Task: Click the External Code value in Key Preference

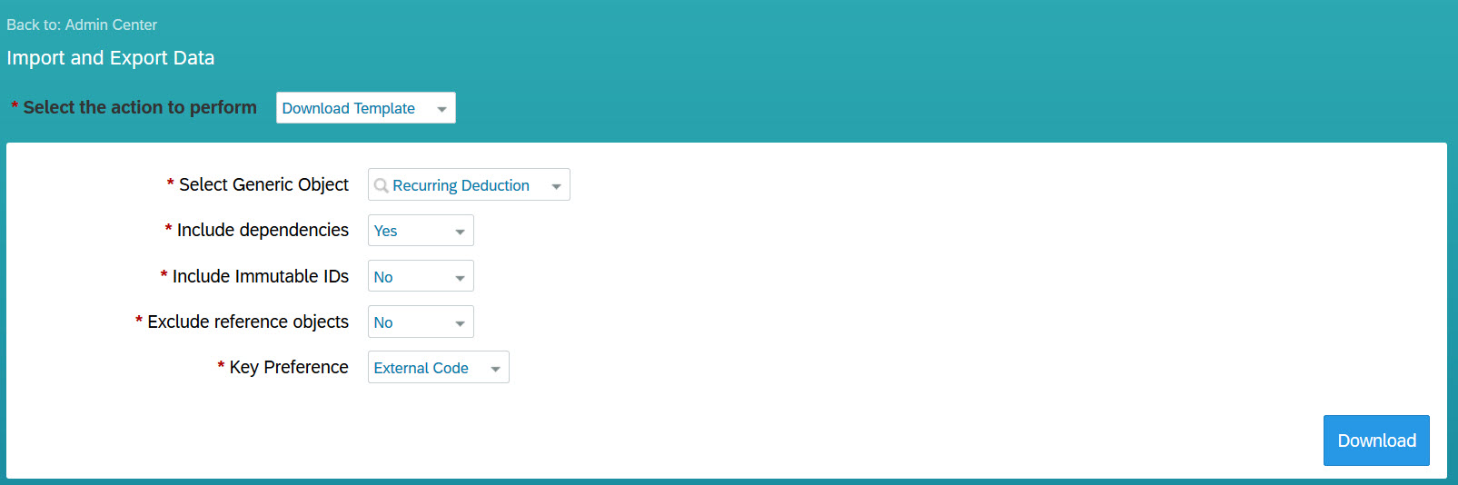Action: 421,368
